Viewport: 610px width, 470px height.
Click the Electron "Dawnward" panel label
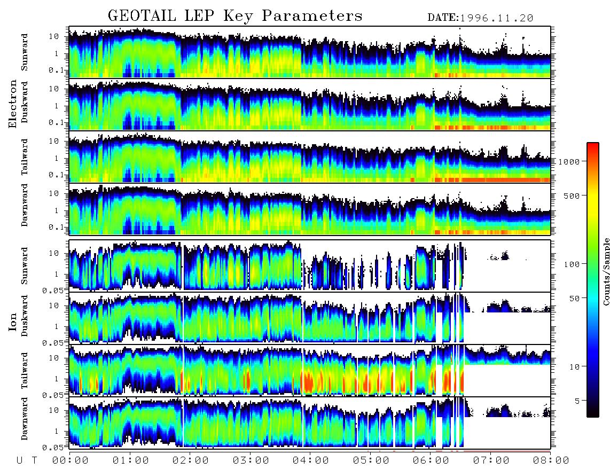25,206
